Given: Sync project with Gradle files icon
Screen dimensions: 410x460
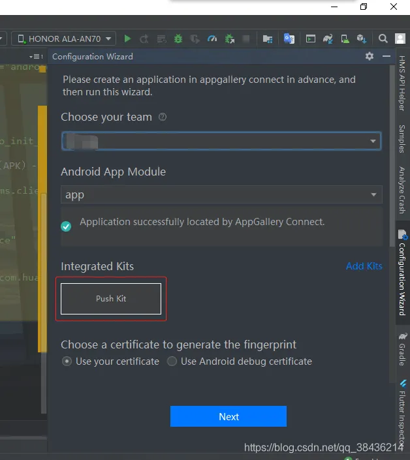Looking at the screenshot, I should (328, 38).
